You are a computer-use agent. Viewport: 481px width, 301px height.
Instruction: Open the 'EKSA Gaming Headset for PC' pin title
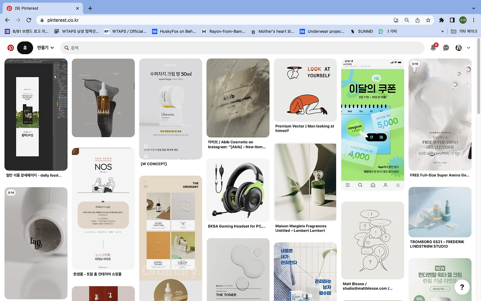pos(237,227)
